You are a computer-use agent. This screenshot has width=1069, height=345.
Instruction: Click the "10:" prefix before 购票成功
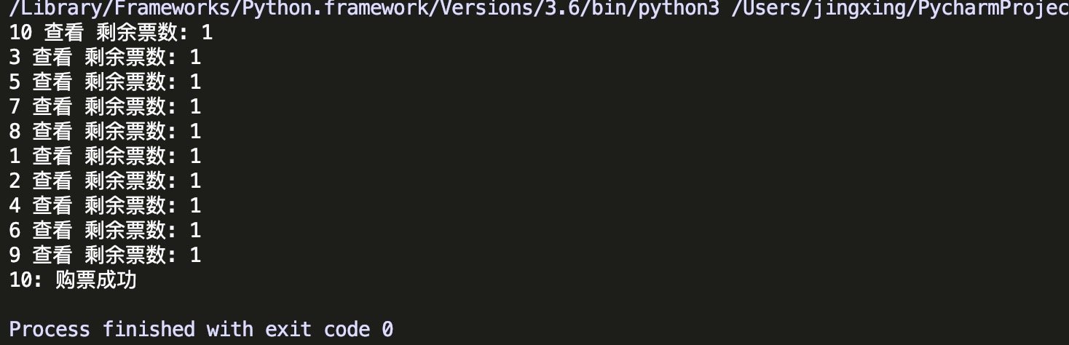click(x=25, y=280)
